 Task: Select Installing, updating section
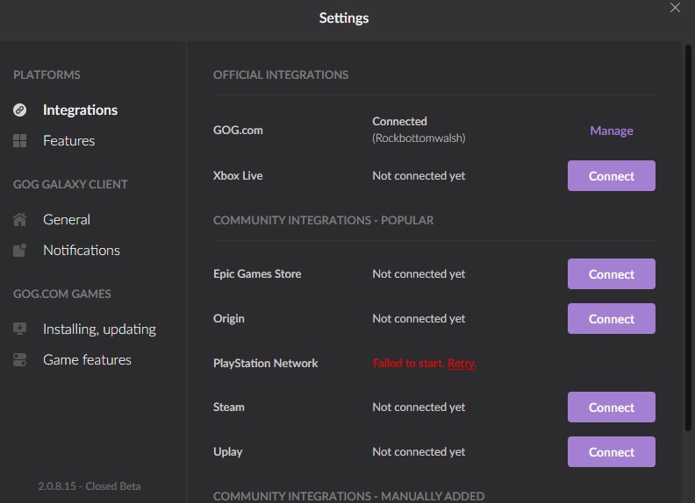99,329
